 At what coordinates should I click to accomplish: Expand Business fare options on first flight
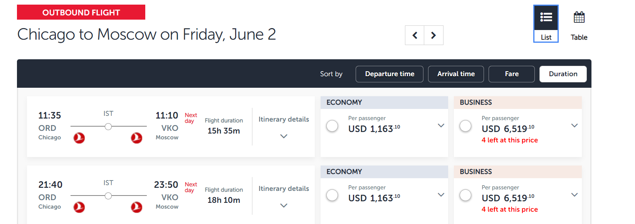tap(575, 125)
